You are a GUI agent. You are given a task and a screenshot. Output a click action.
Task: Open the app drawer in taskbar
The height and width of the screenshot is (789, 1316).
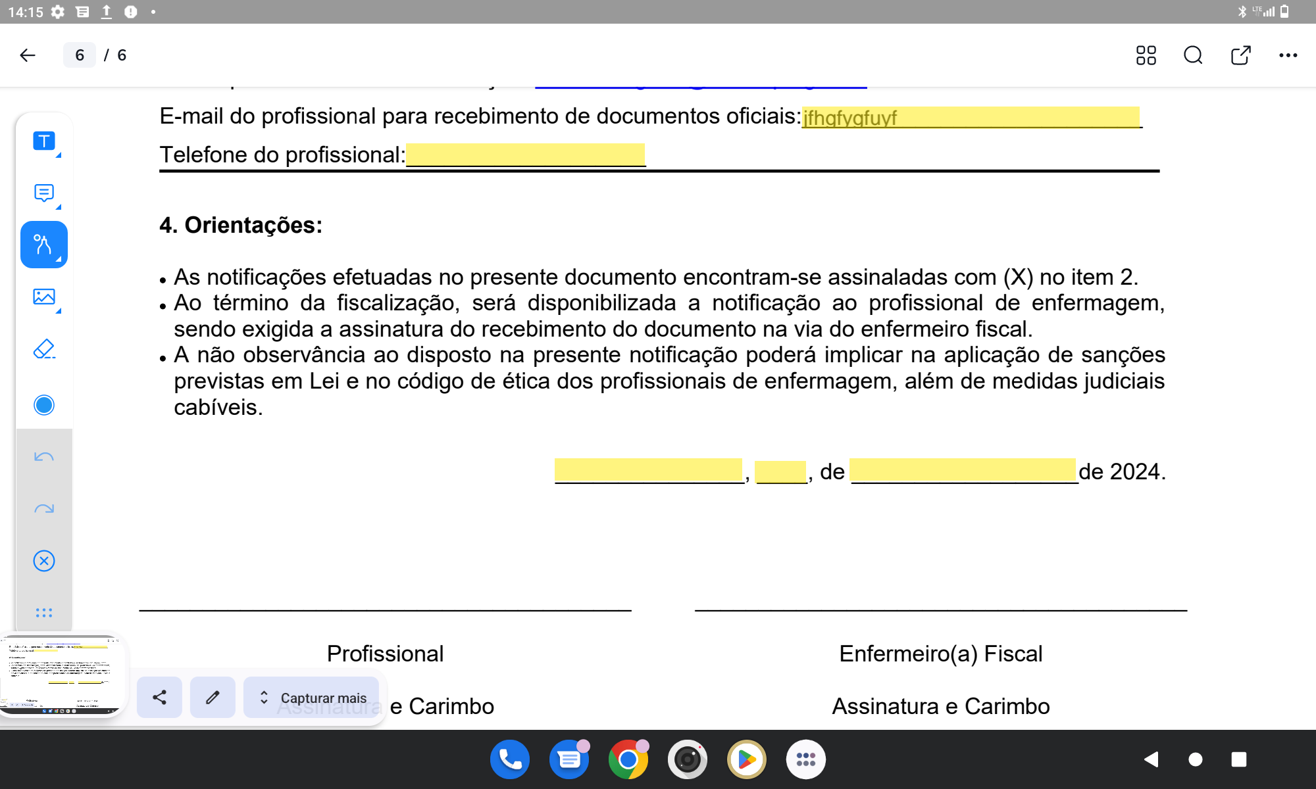click(x=806, y=759)
